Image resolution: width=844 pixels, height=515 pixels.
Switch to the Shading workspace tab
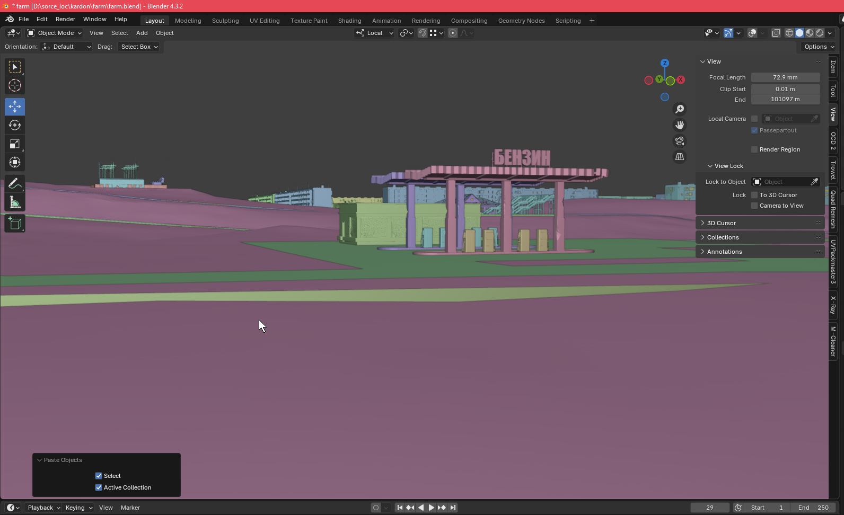(349, 21)
